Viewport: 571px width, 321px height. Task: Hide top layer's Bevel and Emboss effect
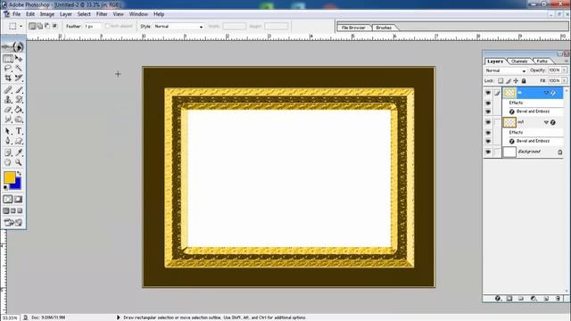(x=488, y=111)
